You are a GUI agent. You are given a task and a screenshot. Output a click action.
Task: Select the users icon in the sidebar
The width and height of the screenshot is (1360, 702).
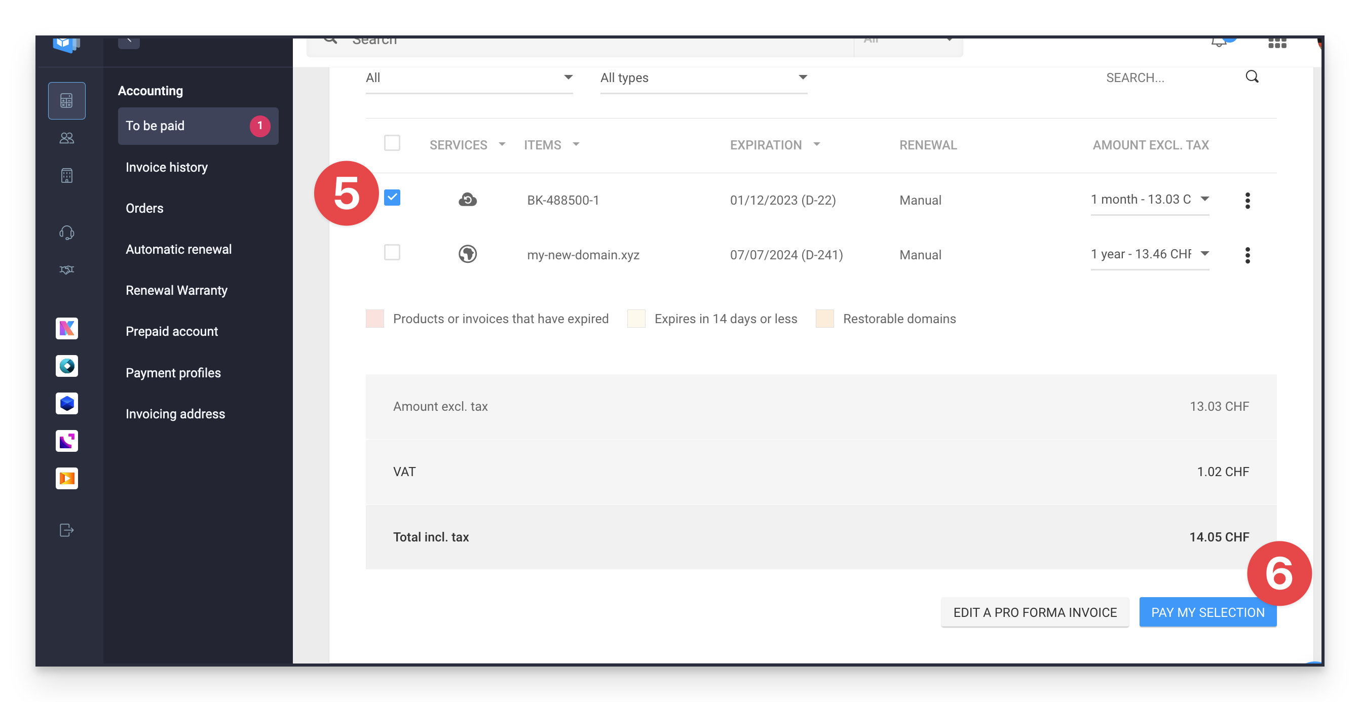click(66, 138)
